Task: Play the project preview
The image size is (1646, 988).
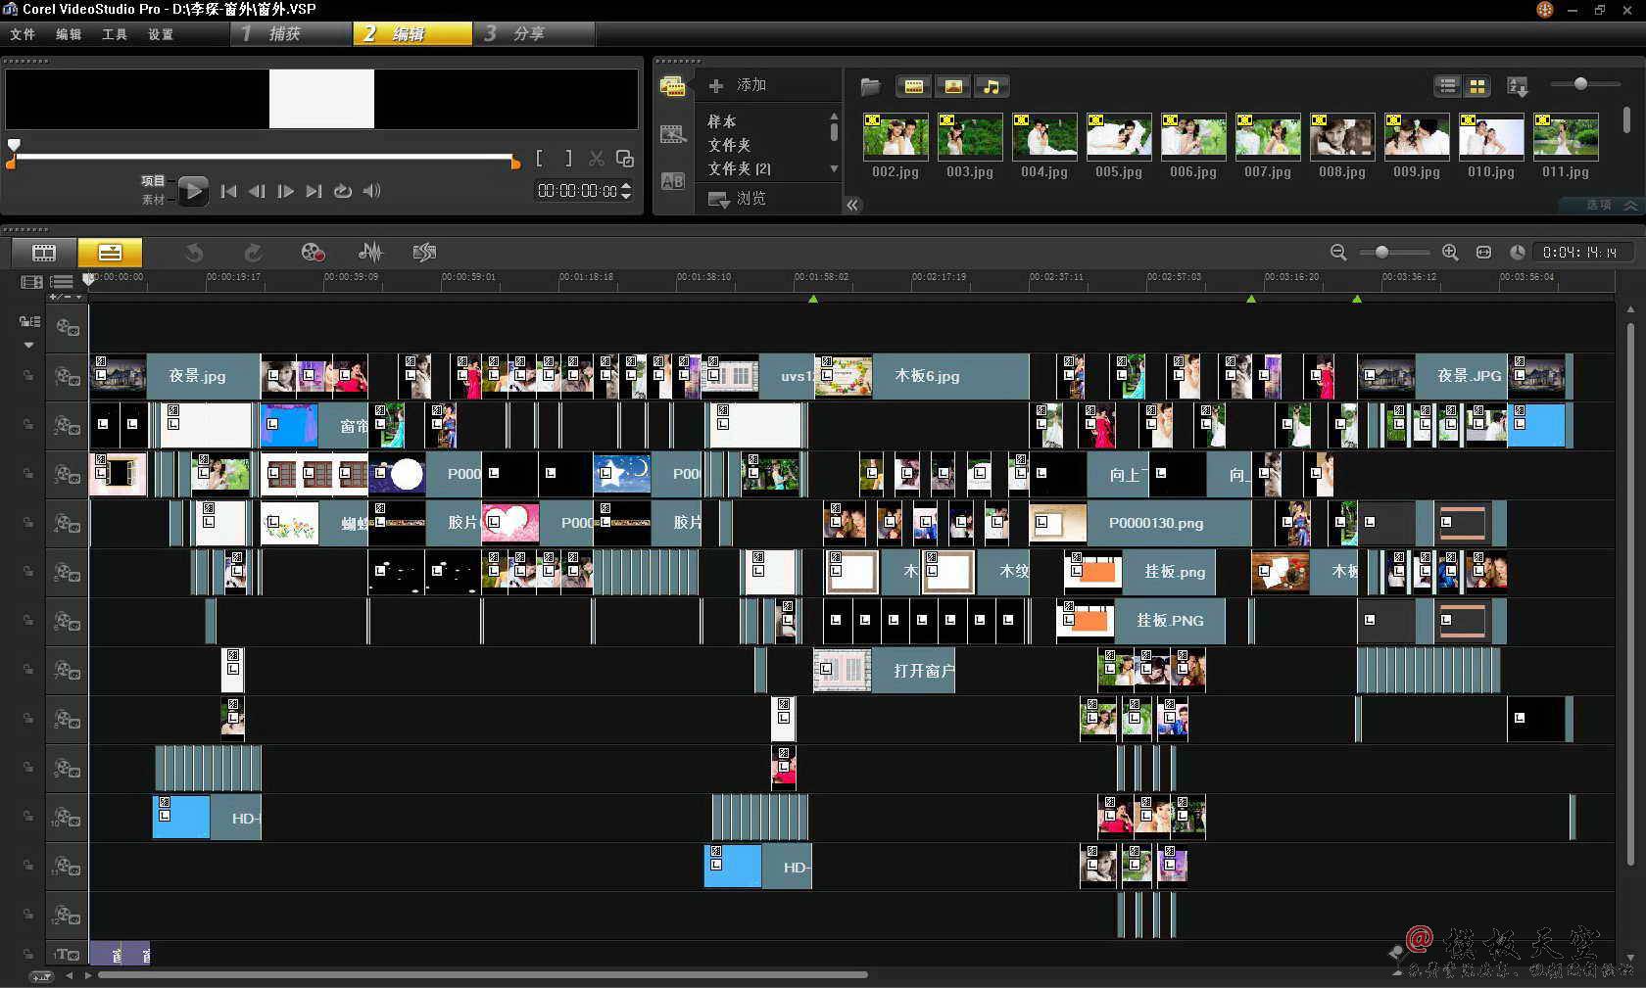Action: [x=193, y=191]
